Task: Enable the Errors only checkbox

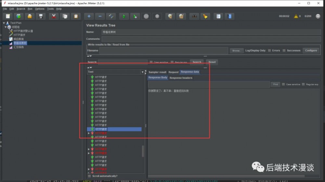Action: (x=269, y=51)
